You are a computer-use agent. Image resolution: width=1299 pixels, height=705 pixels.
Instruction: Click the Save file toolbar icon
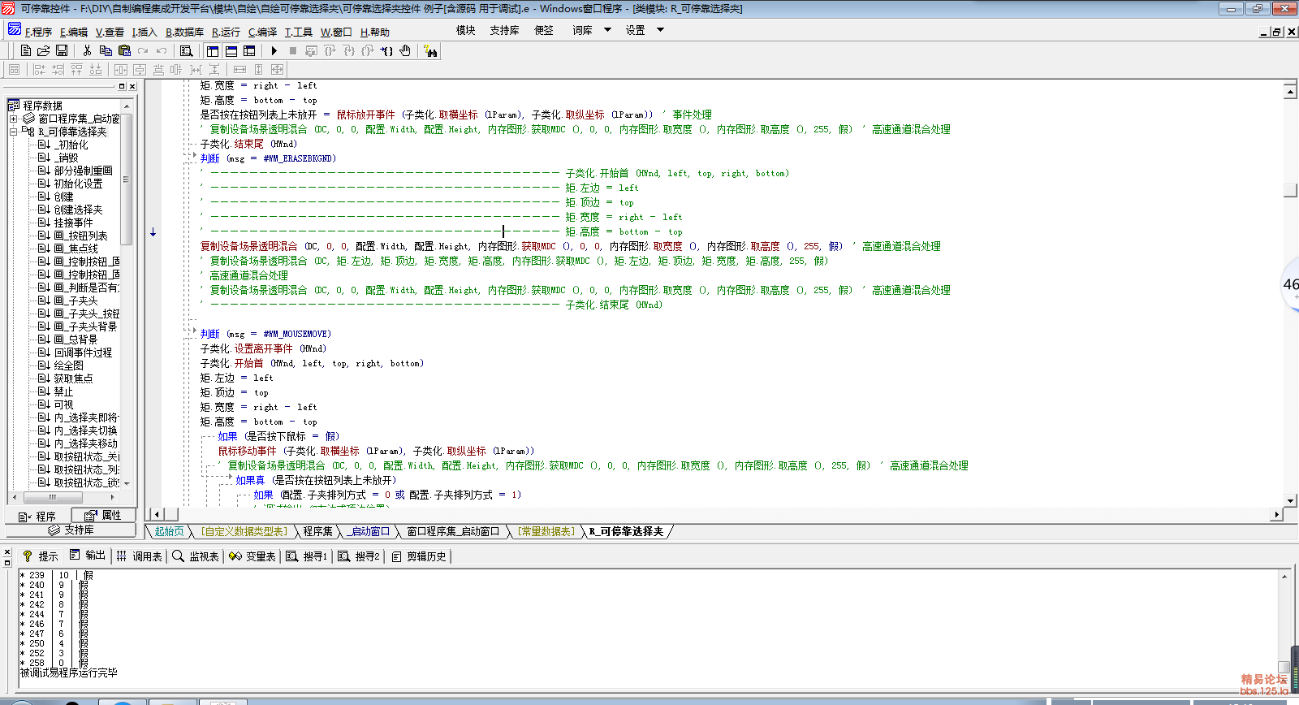coord(62,51)
